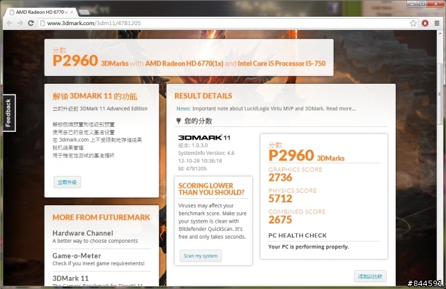Screen dimensions: 446x289
Task: Open the red extension icon in toolbar
Action: click(425, 23)
